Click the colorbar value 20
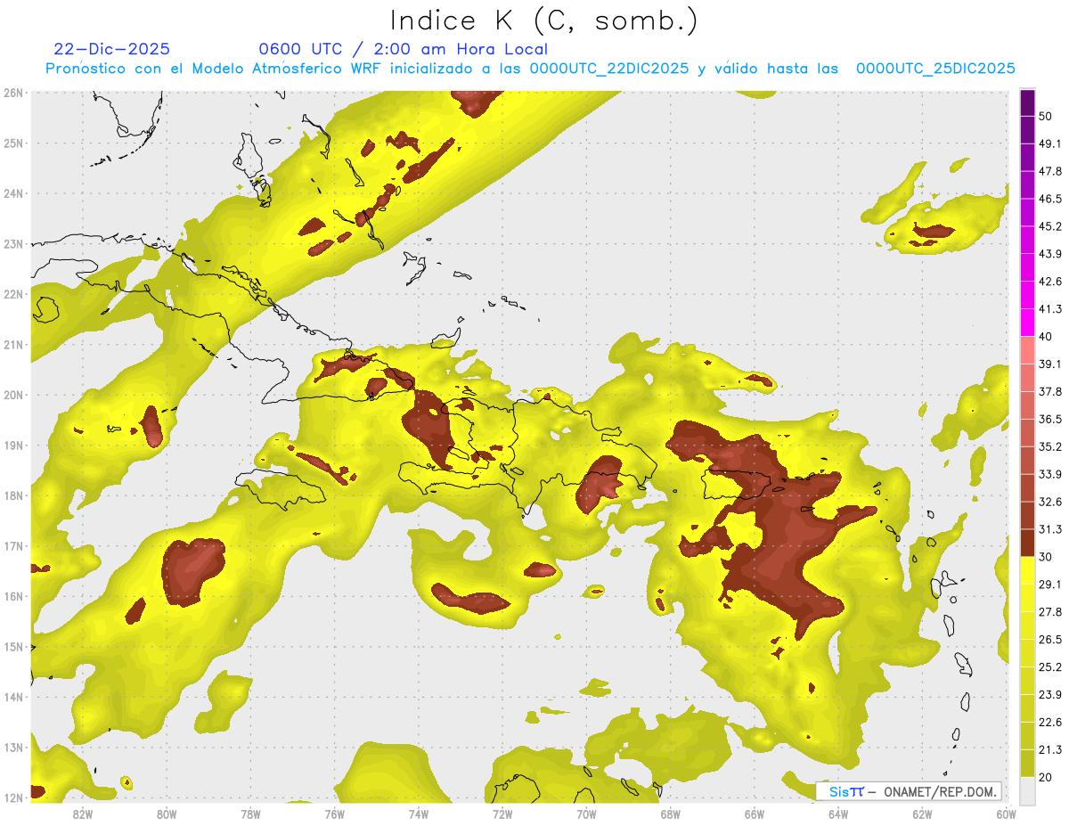The image size is (1069, 826). [1047, 777]
